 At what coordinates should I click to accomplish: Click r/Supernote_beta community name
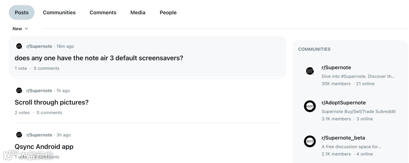point(343,138)
